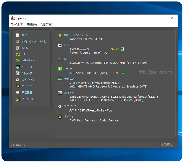
Task: Click the Windows flag icon in summary panel
Action: pyautogui.click(x=60, y=35)
